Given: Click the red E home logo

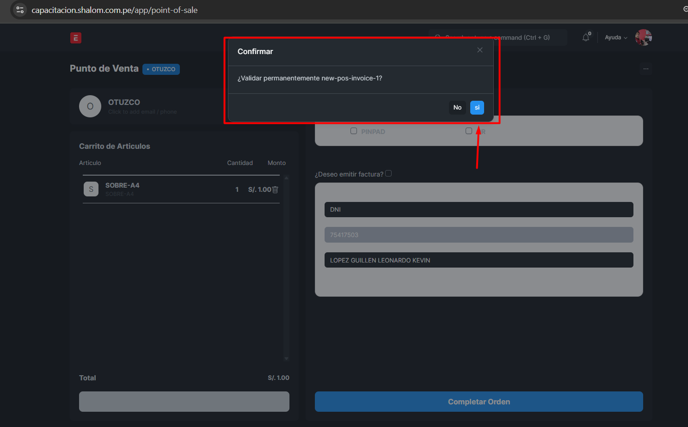Looking at the screenshot, I should tap(76, 38).
